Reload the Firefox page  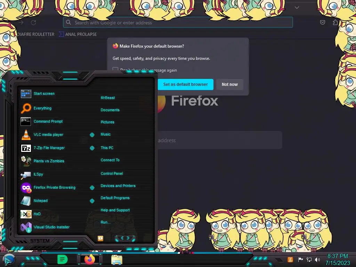click(x=33, y=23)
